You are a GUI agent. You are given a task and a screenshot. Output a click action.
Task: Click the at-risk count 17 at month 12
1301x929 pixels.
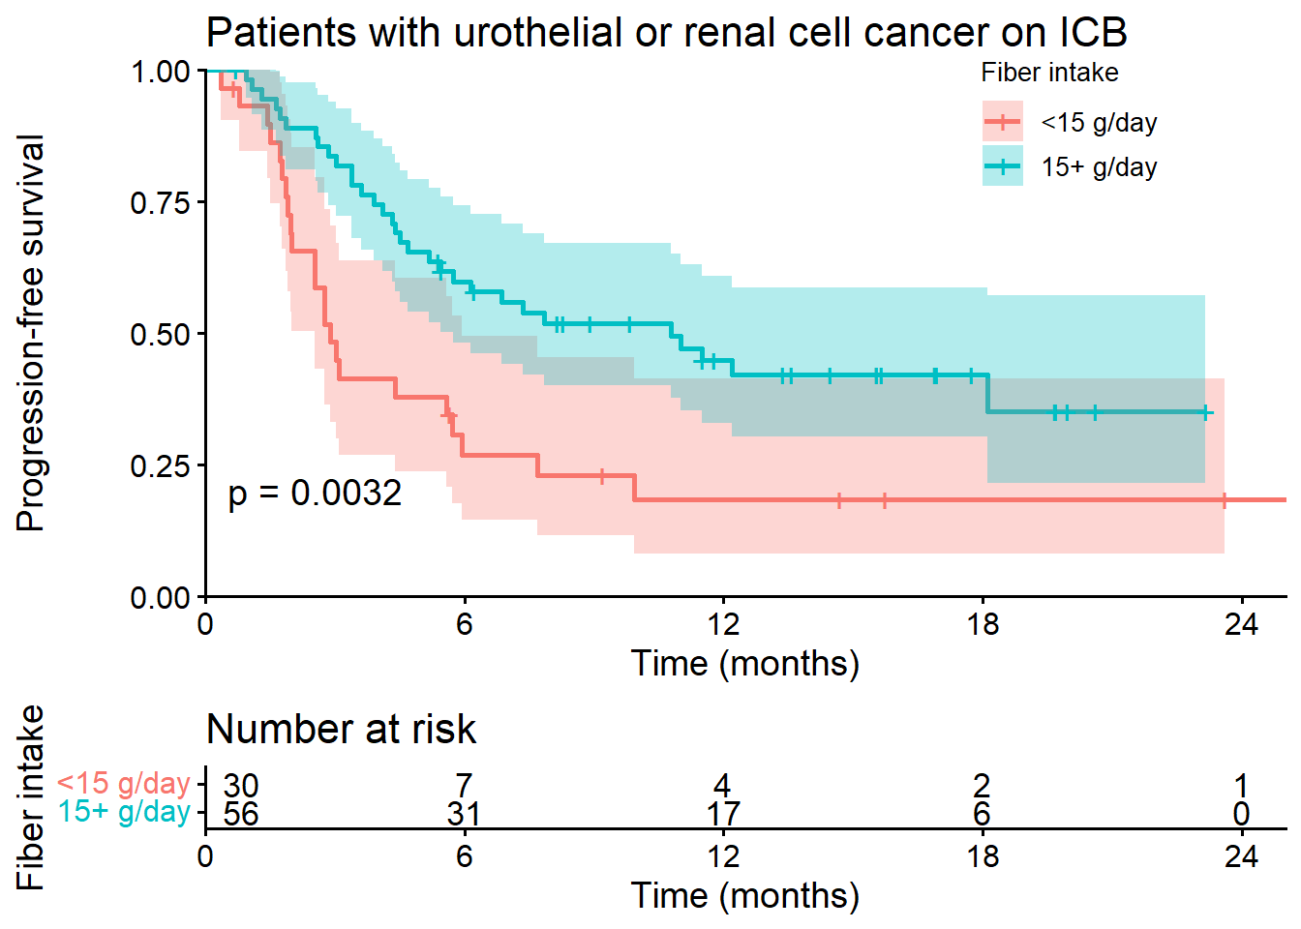coord(723,814)
